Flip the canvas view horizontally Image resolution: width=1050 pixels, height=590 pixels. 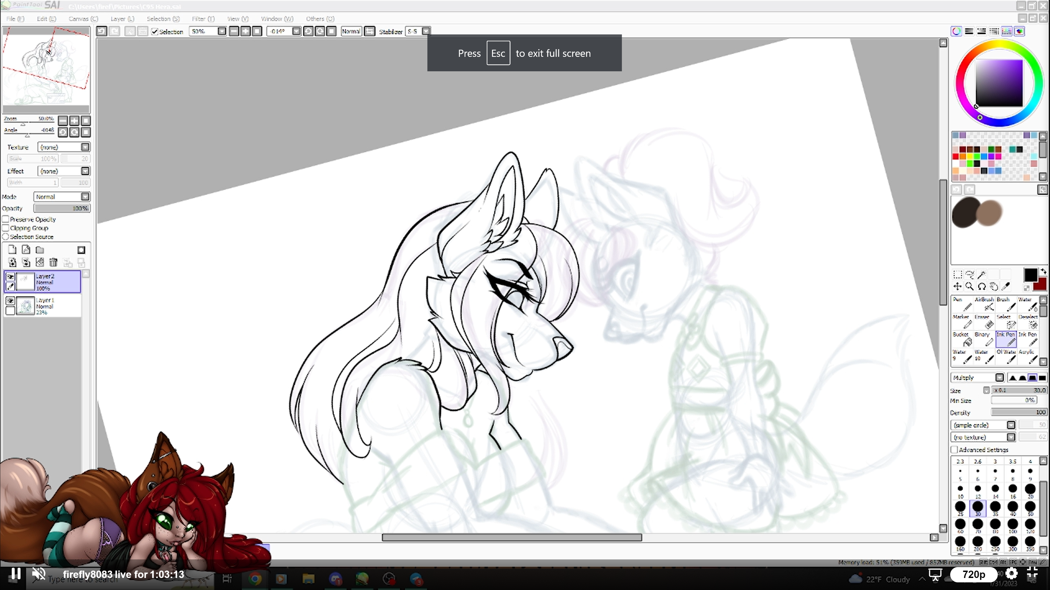(x=369, y=31)
